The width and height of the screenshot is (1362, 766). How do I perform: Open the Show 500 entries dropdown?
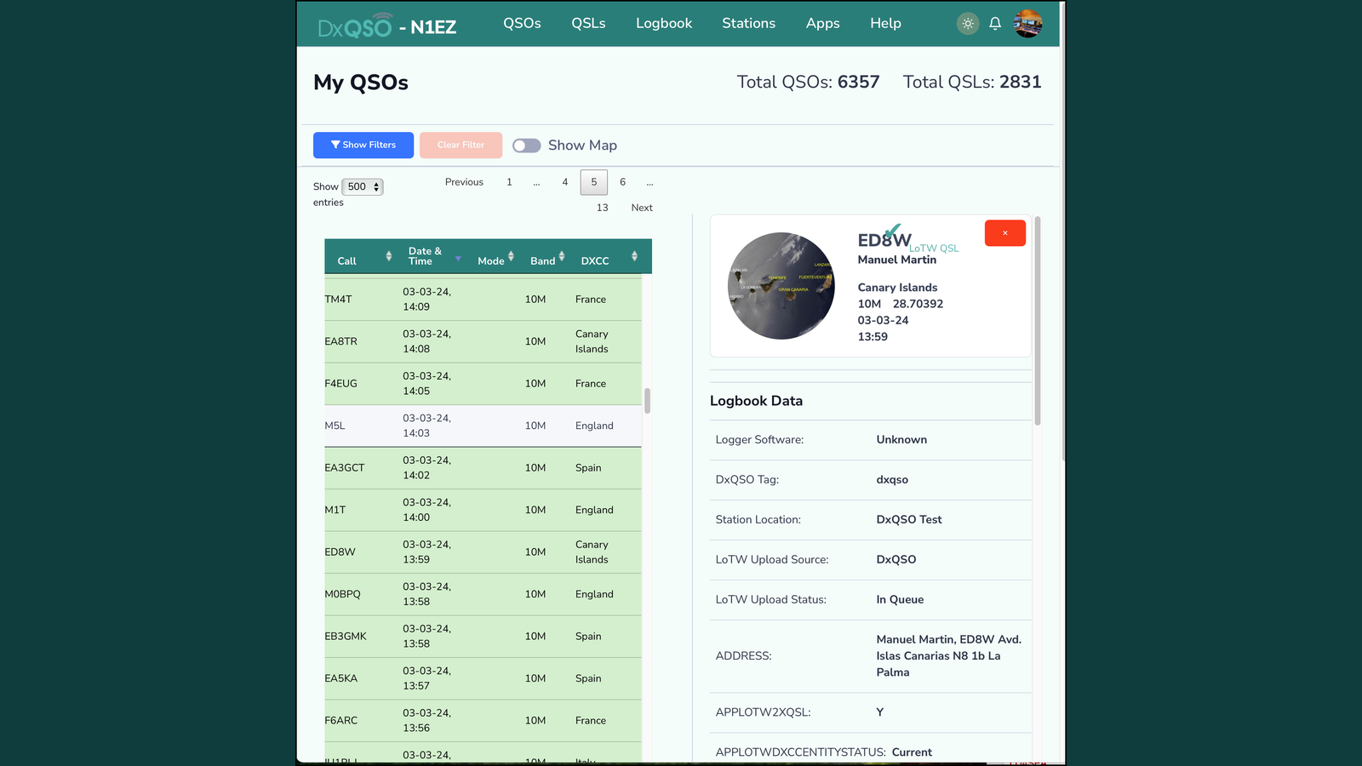[x=363, y=186]
